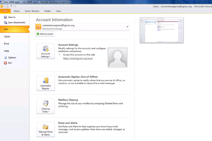Click the Account Settings icon
This screenshot has width=212, height=141.
click(46, 49)
